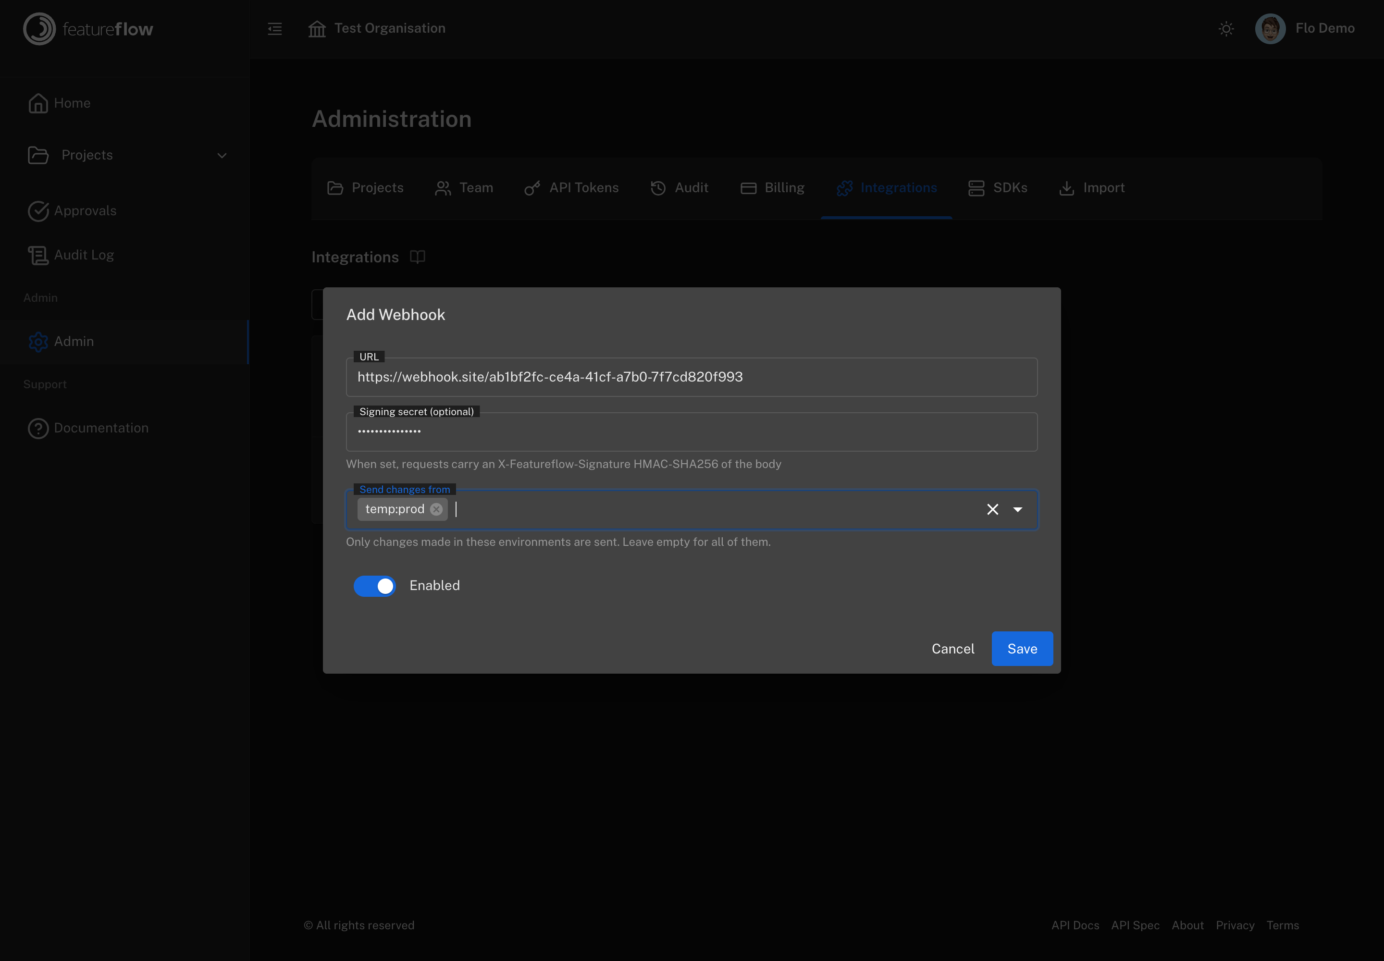Open Terms footer link
Image resolution: width=1384 pixels, height=961 pixels.
tap(1282, 925)
